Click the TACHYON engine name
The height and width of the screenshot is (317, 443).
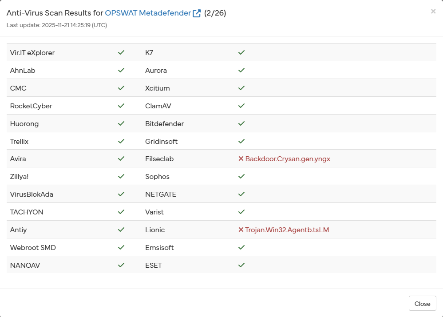[27, 212]
